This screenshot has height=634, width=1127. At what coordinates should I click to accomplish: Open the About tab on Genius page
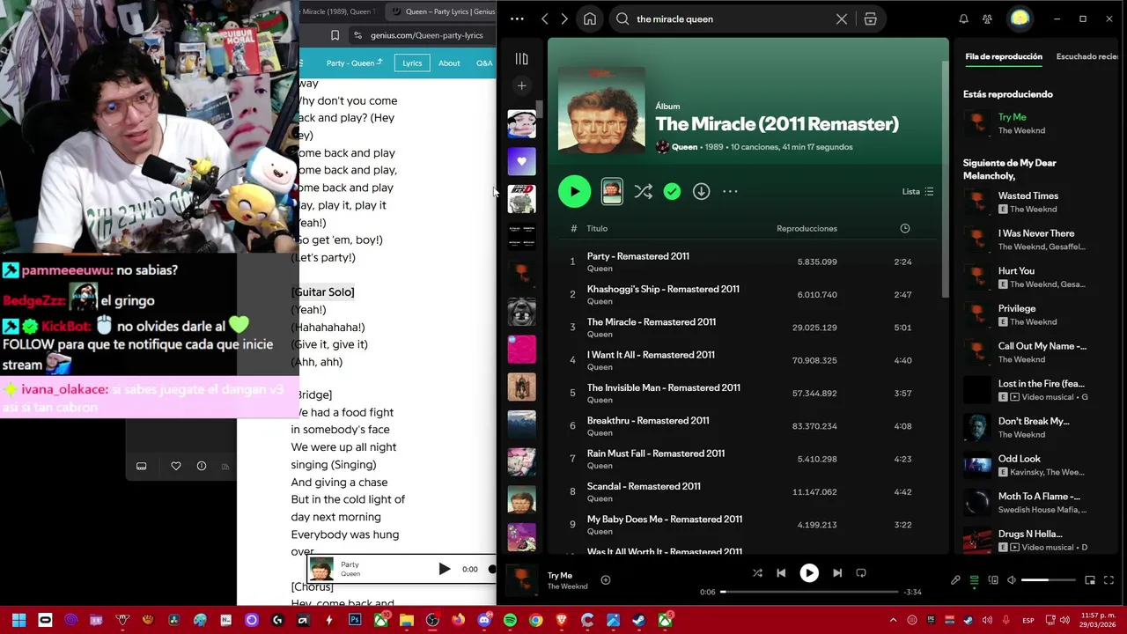point(449,63)
